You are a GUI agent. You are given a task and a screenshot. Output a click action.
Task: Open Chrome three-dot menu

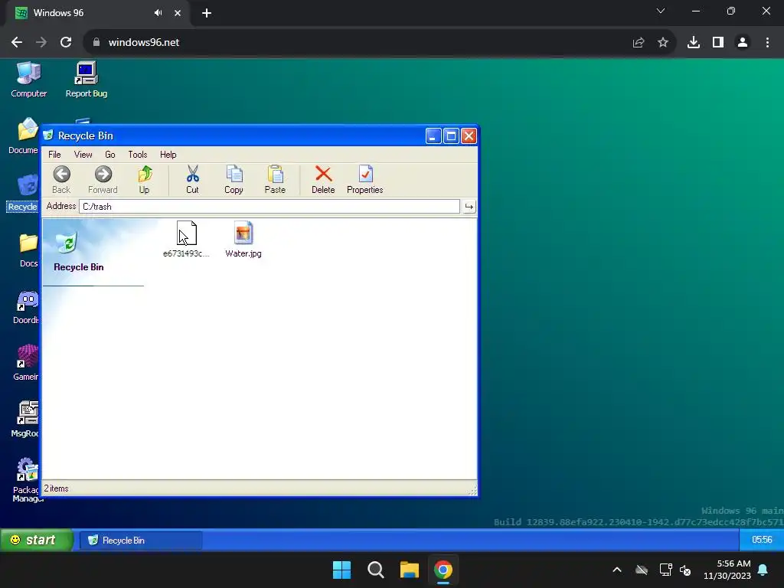(x=767, y=43)
